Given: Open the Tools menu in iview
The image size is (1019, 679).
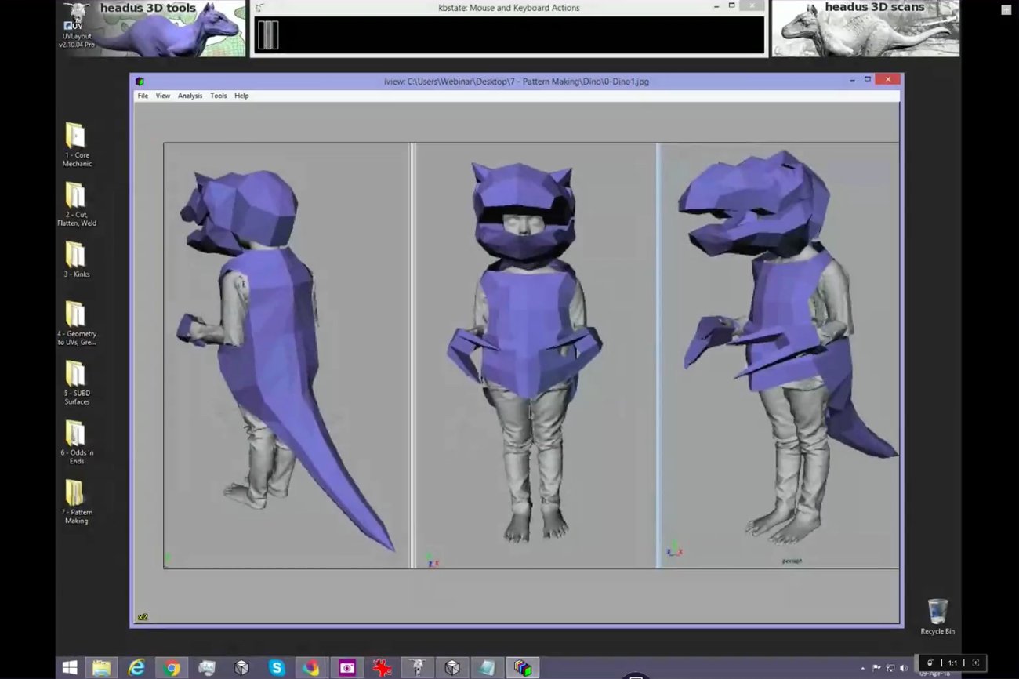Looking at the screenshot, I should coord(218,95).
